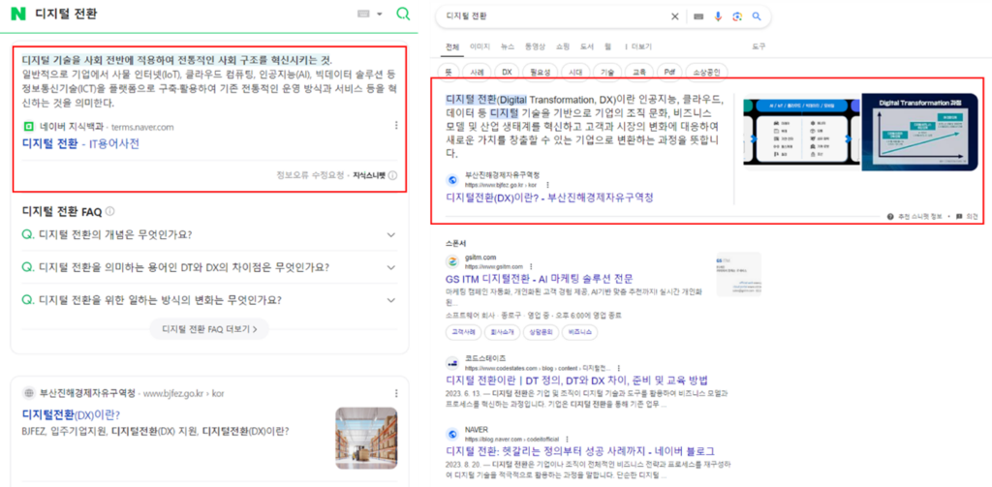
Task: Click 디지털 전환 FAQ 더보기 button
Action: pyautogui.click(x=209, y=329)
